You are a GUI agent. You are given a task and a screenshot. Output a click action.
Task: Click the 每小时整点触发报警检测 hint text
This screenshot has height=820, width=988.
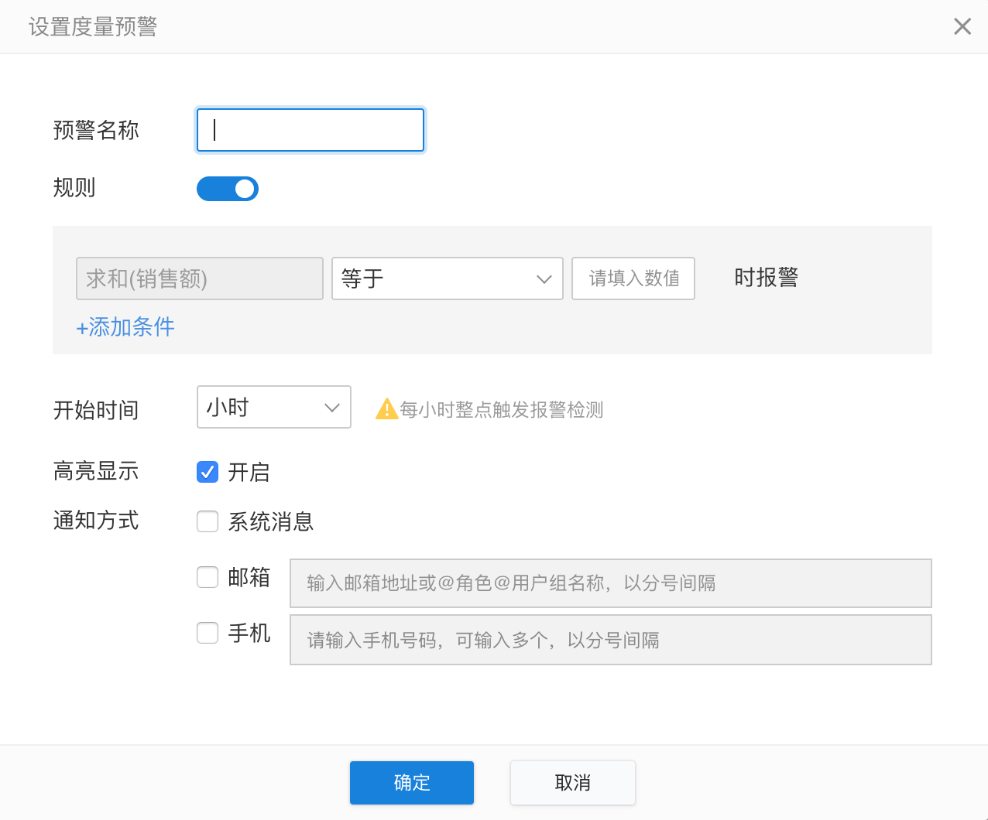[502, 410]
